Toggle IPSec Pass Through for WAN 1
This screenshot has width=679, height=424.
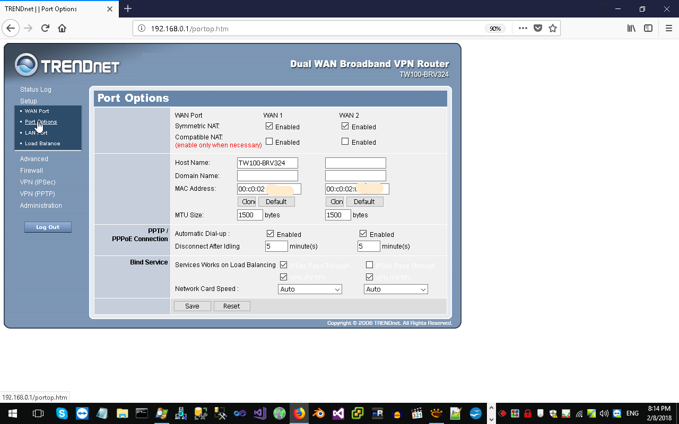(284, 265)
